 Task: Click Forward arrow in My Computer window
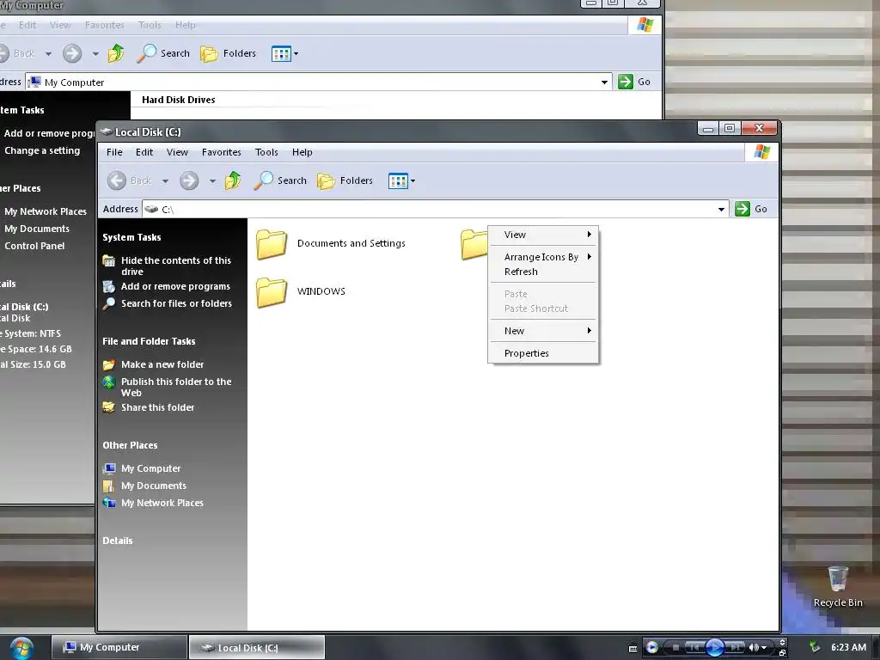(72, 54)
